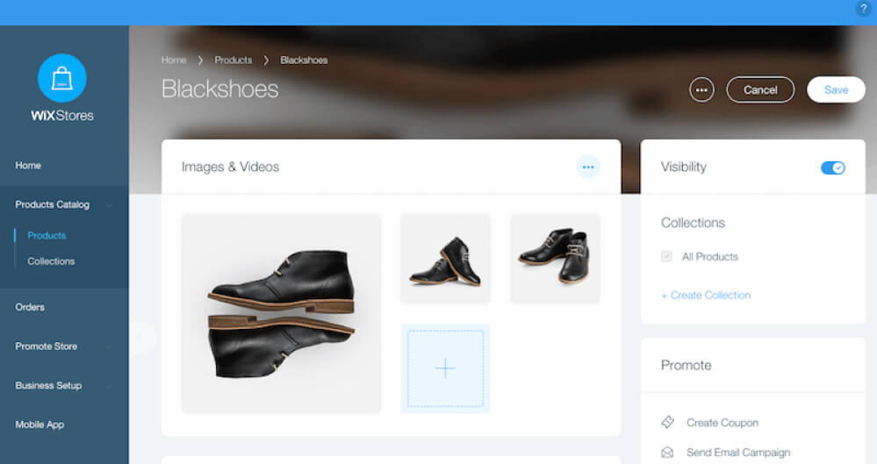Viewport: 877px width, 464px height.
Task: Open the more actions ellipsis next to Cancel
Action: (701, 90)
